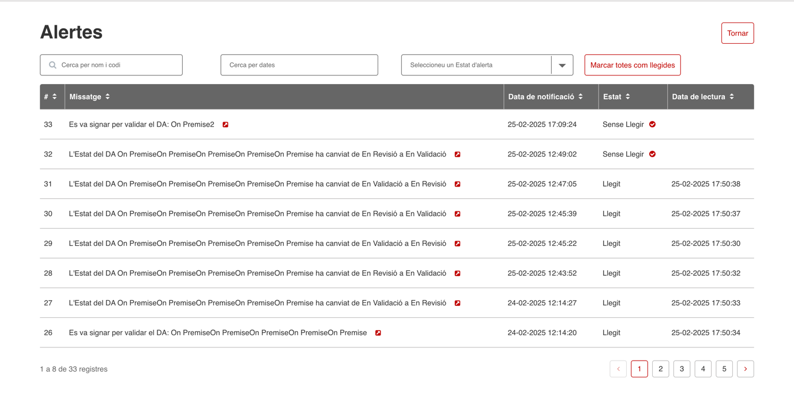The width and height of the screenshot is (794, 394).
Task: Open the linked DA for alert 28
Action: [457, 273]
